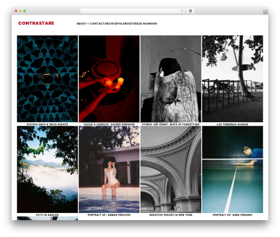Viewport: 280px width, 237px height.
Task: Open the blue geometric lattice photo
Action: (48, 79)
